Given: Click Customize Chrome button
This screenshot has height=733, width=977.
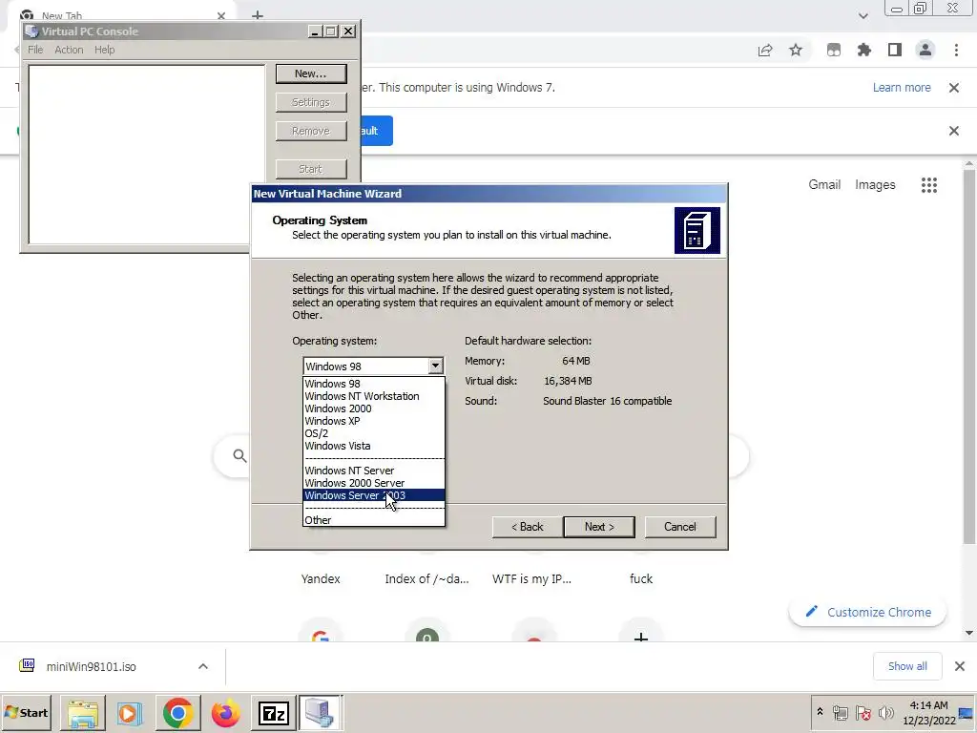Looking at the screenshot, I should tap(868, 612).
